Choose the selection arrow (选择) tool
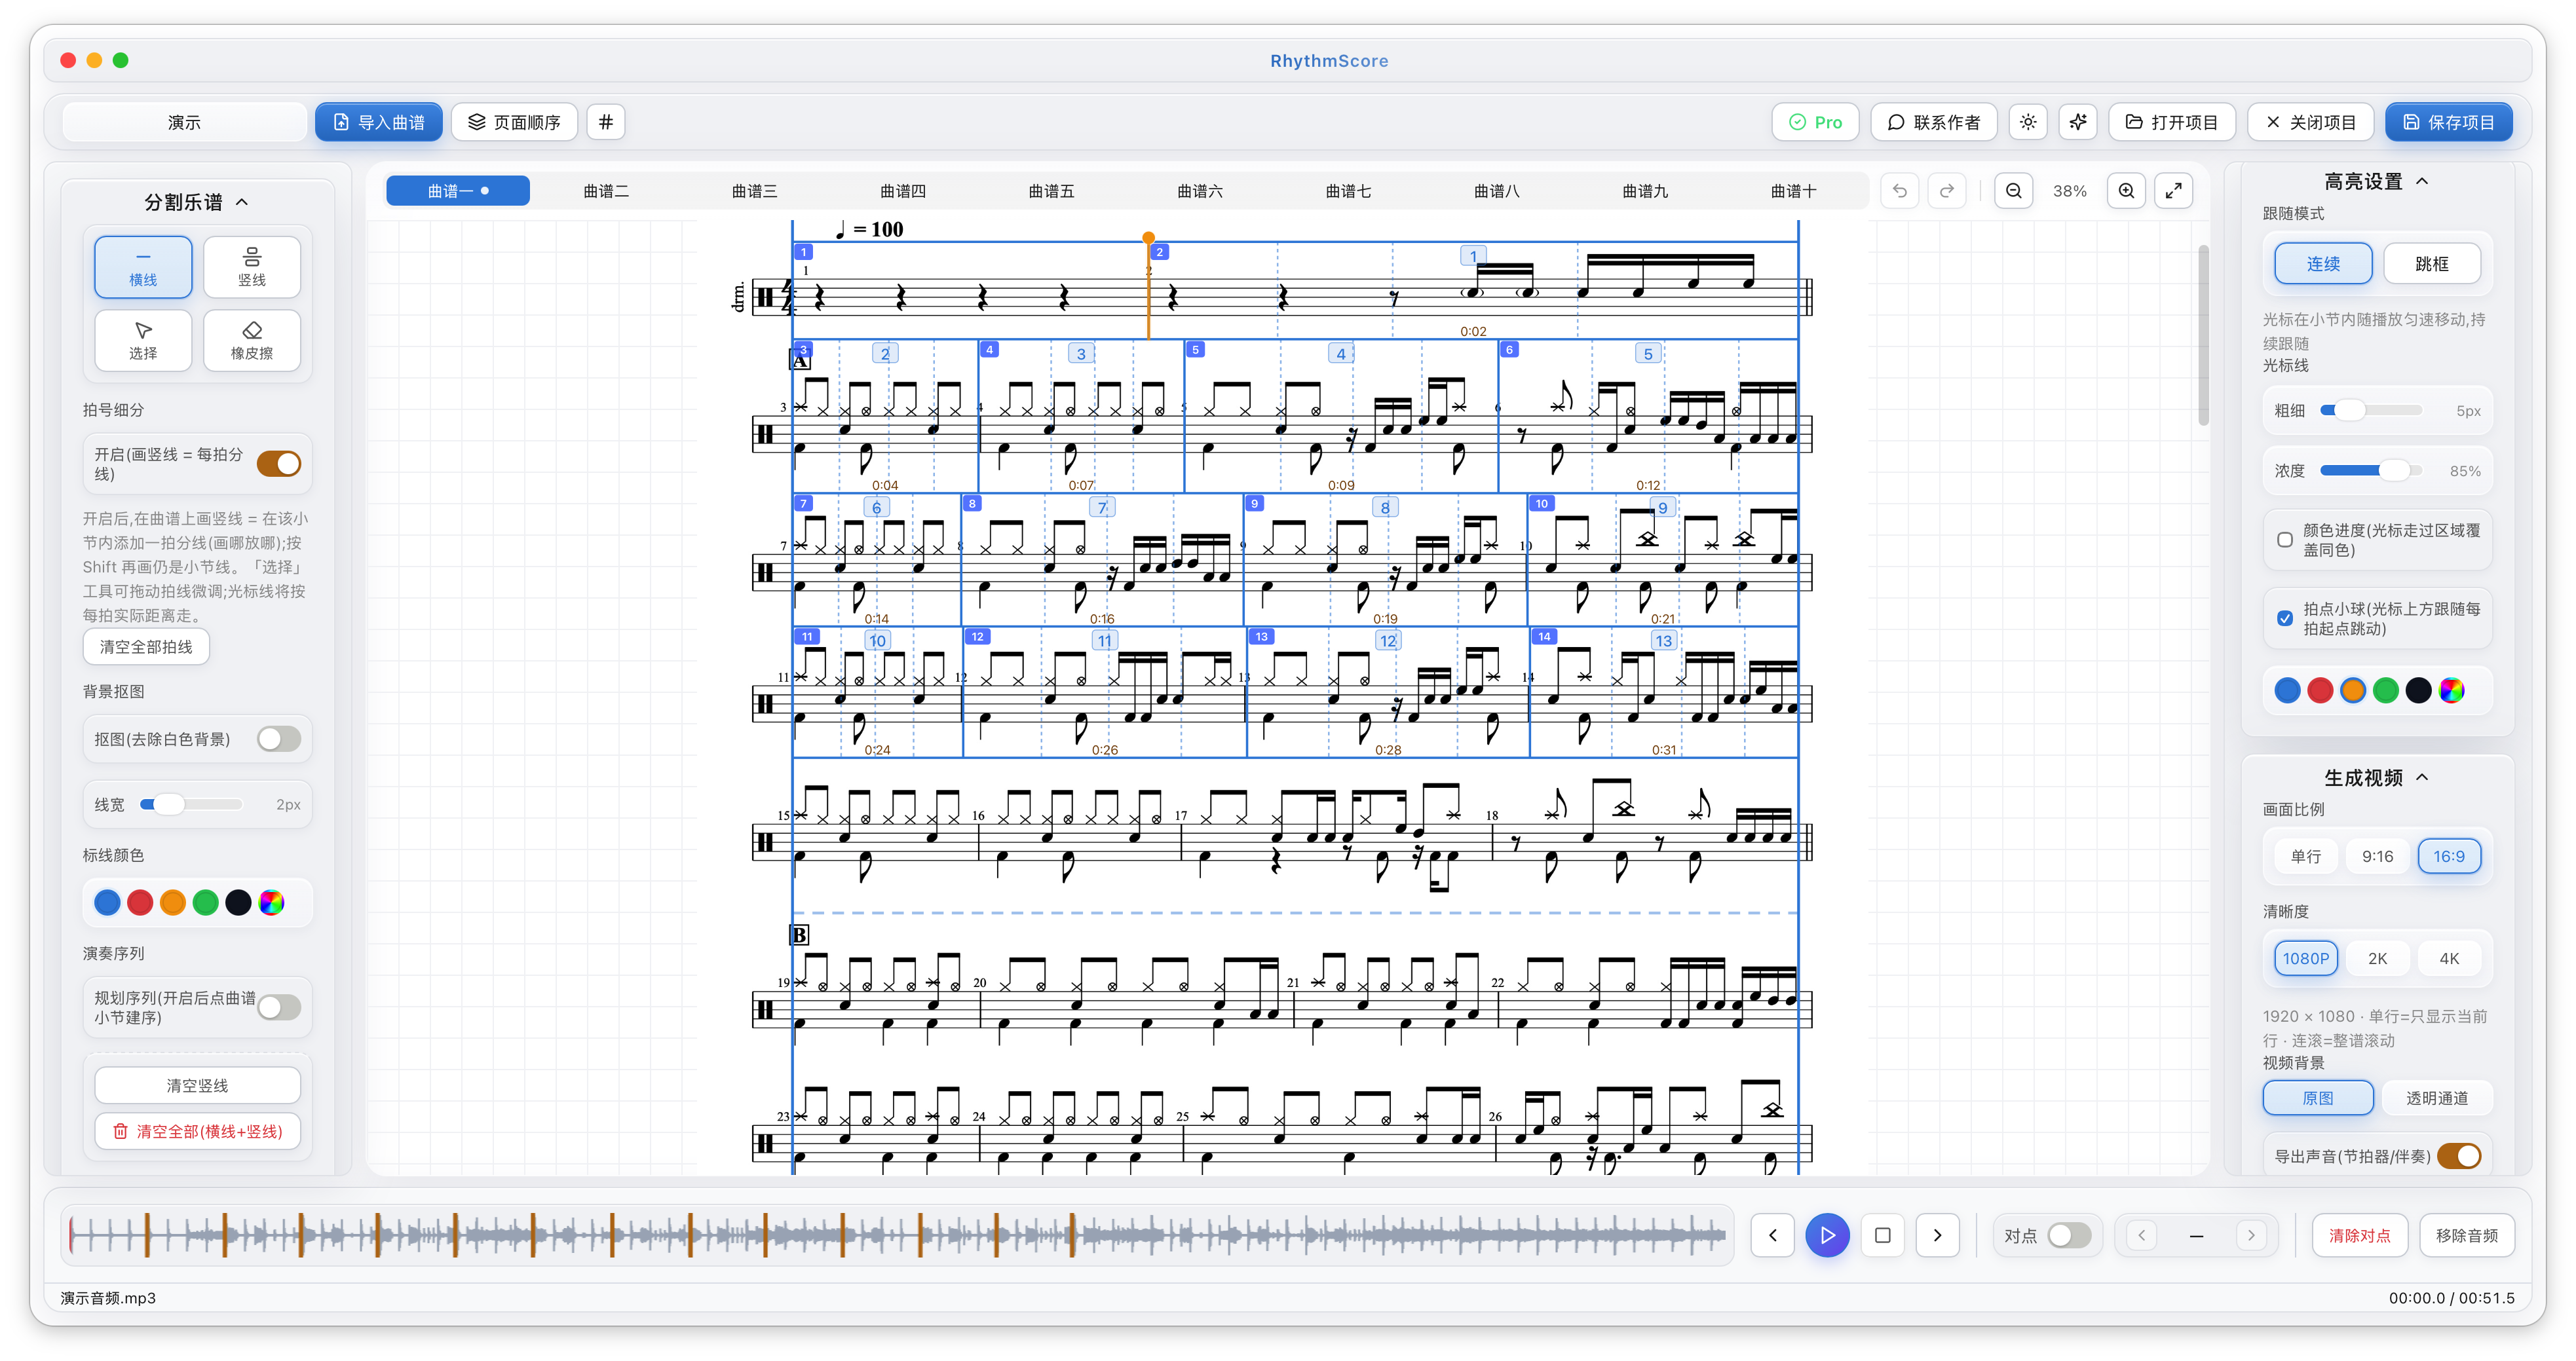The width and height of the screenshot is (2576, 1361). point(143,340)
